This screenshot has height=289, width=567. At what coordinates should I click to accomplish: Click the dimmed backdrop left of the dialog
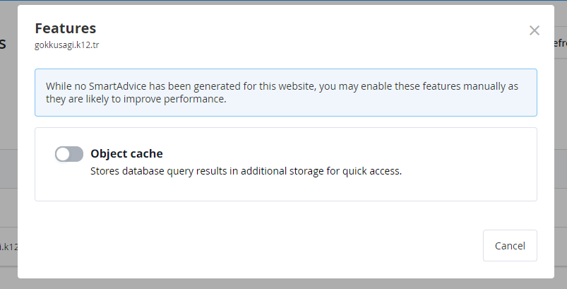pos(8,109)
